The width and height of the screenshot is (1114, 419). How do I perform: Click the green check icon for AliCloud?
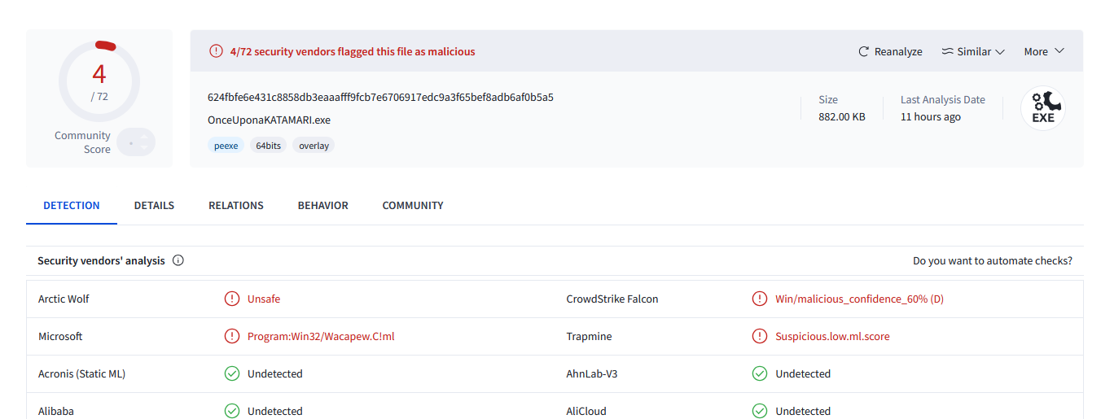pos(760,411)
